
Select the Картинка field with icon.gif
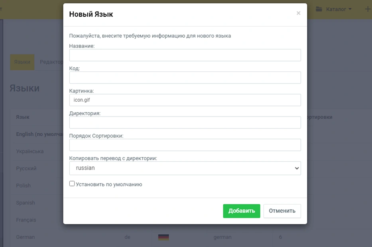click(x=185, y=100)
